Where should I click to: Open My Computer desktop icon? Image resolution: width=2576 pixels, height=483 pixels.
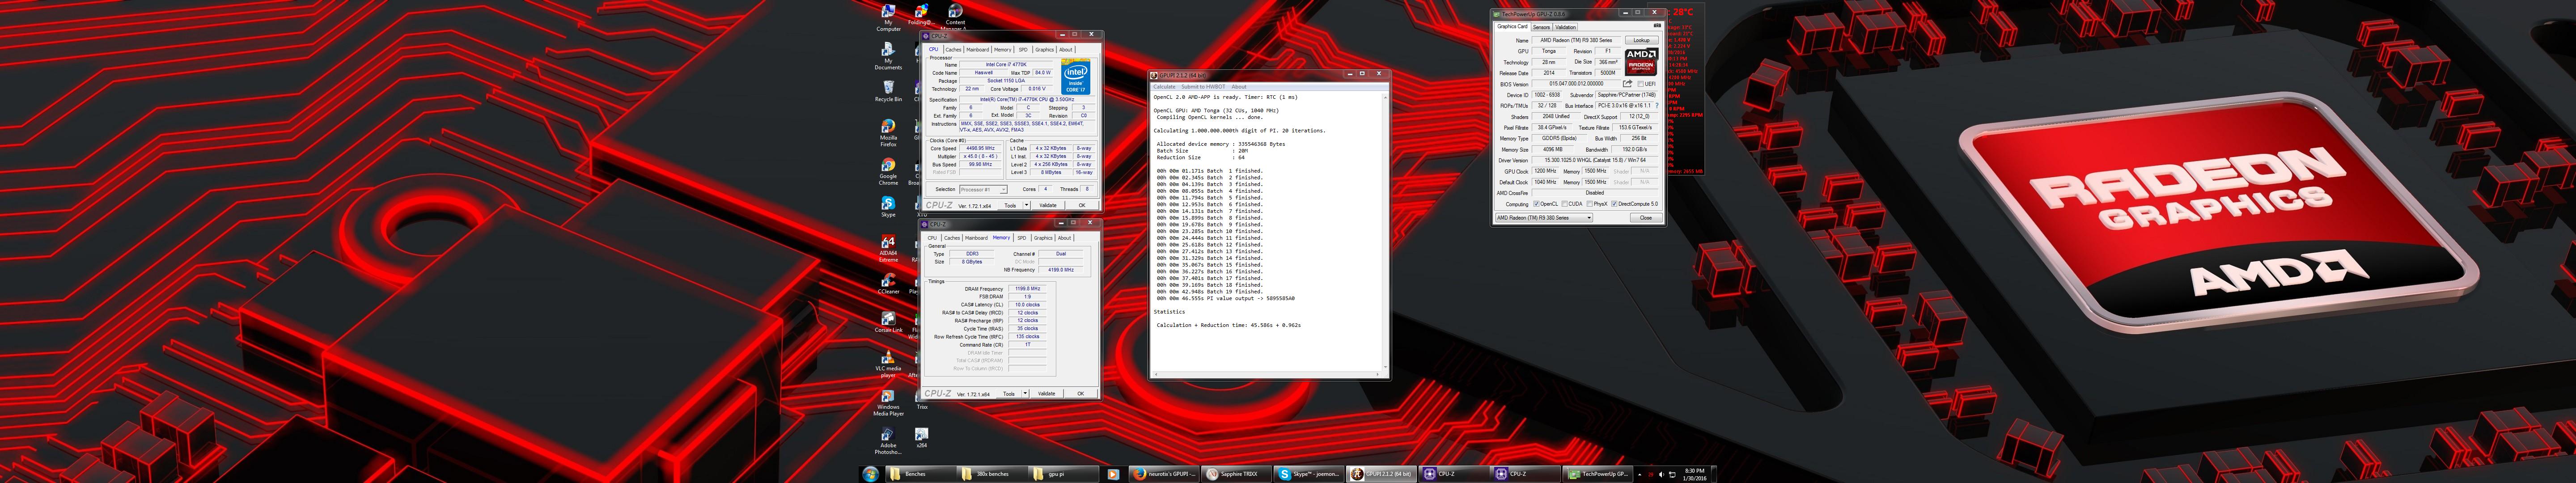888,17
